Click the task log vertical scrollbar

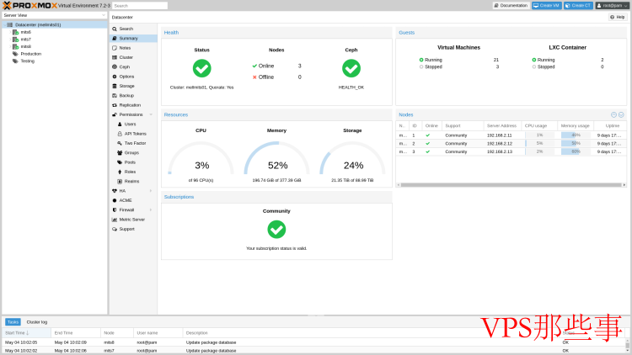click(x=628, y=346)
